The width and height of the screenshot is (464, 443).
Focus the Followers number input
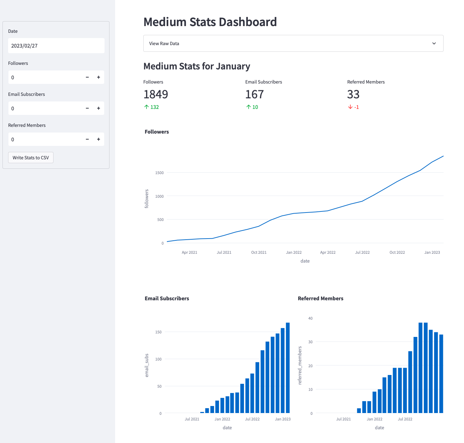[x=44, y=77]
